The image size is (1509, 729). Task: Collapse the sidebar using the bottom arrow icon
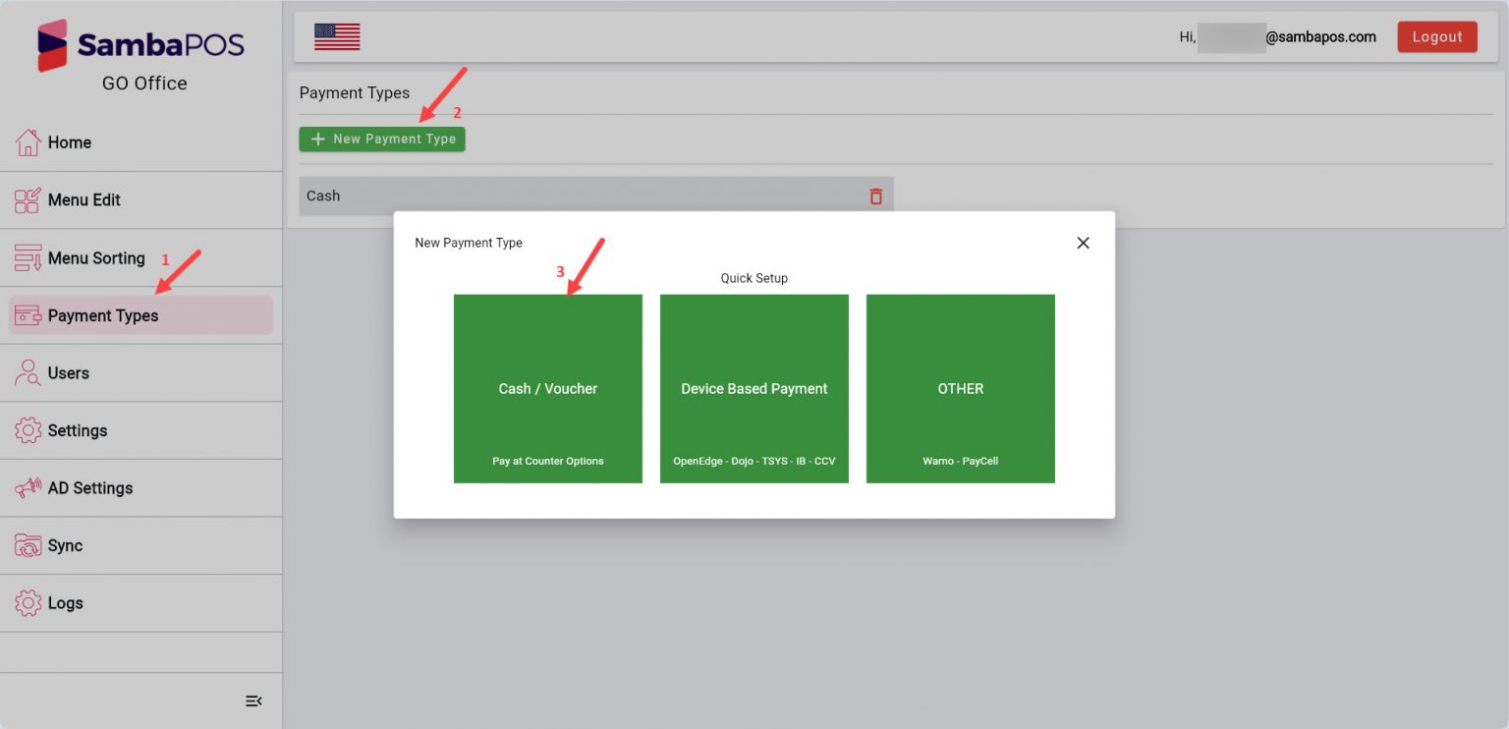253,701
